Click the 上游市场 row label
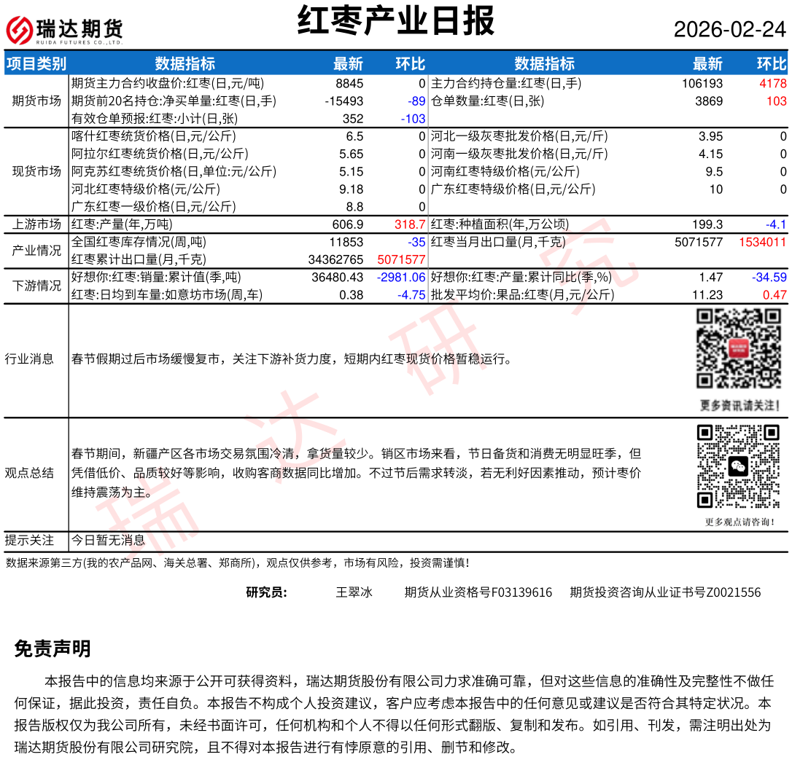Viewport: 792px width, 757px height. [x=36, y=224]
